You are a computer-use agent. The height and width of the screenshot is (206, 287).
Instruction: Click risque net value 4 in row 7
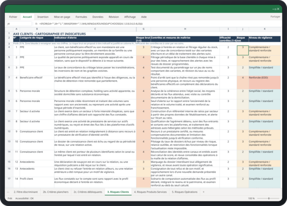point(243,82)
